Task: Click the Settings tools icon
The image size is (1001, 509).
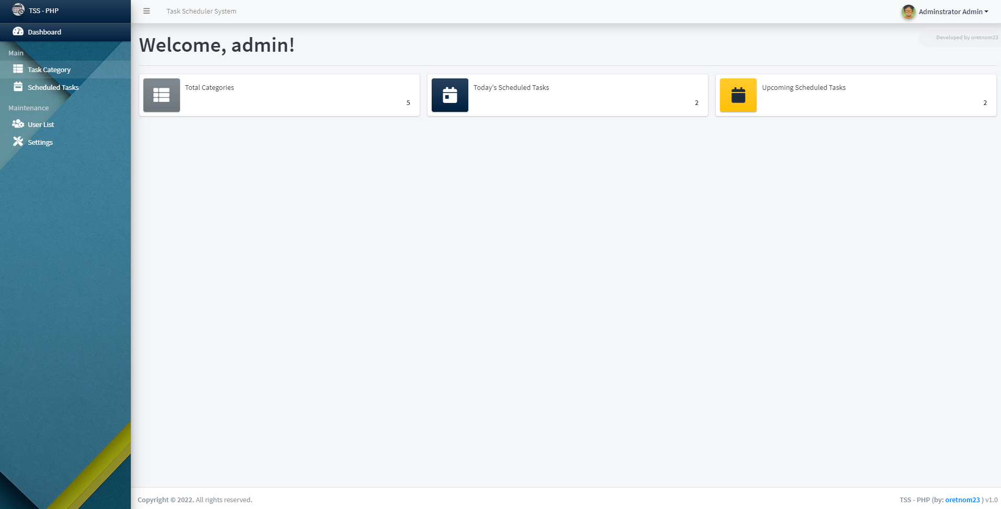Action: click(x=18, y=142)
